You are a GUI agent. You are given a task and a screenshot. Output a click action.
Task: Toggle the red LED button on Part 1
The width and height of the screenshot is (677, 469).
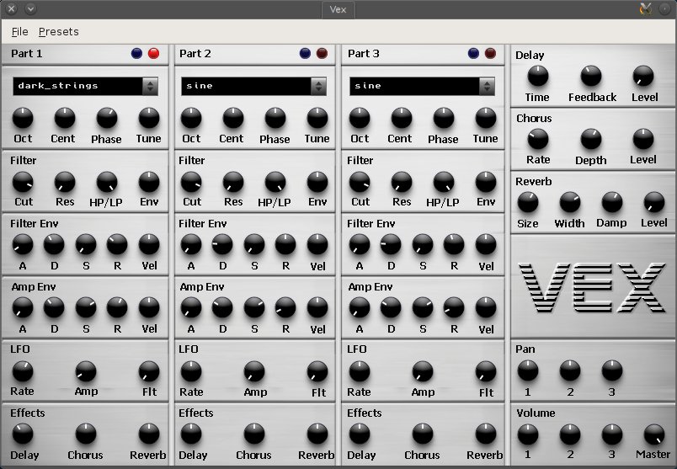[153, 54]
